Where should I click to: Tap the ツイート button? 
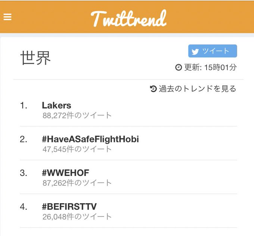pos(213,51)
